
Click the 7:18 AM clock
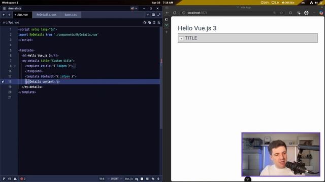[x=168, y=3]
